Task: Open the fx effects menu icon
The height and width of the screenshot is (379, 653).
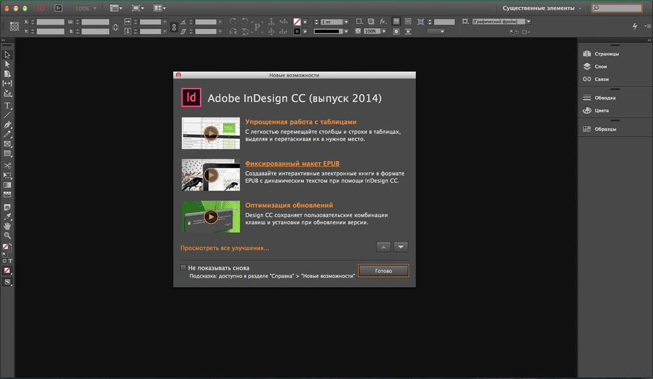Action: tap(383, 21)
